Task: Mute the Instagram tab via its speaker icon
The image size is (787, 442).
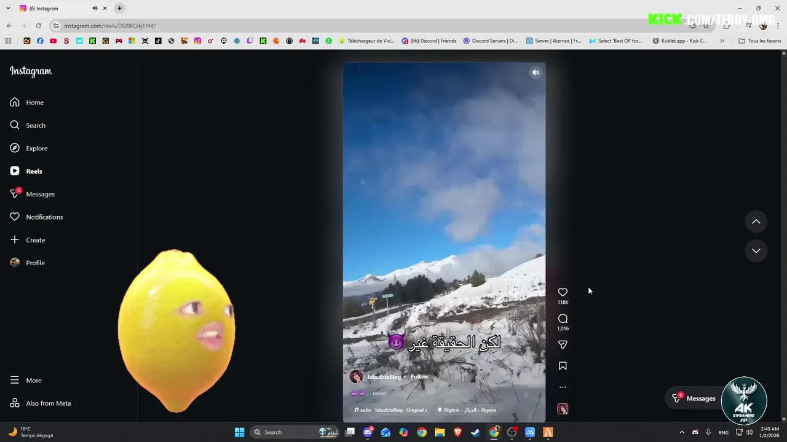Action: (x=95, y=9)
